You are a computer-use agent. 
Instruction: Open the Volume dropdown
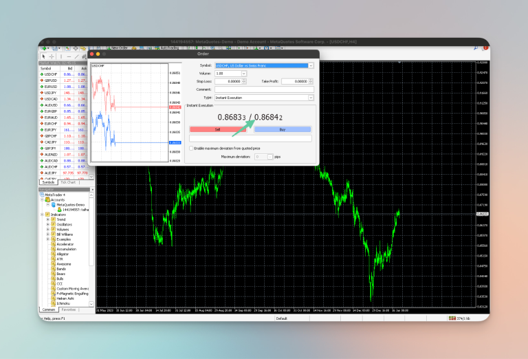[244, 74]
